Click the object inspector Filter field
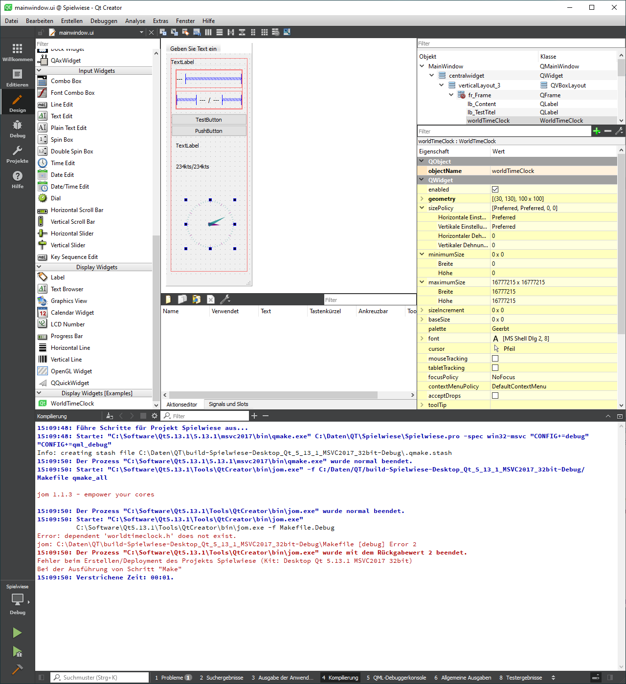Viewport: 626px width, 684px height. tap(521, 43)
